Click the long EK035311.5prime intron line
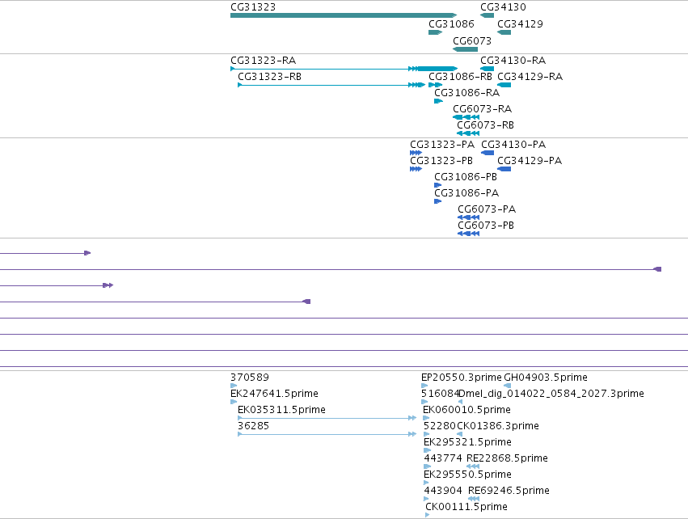The height and width of the screenshot is (519, 688). (x=325, y=418)
